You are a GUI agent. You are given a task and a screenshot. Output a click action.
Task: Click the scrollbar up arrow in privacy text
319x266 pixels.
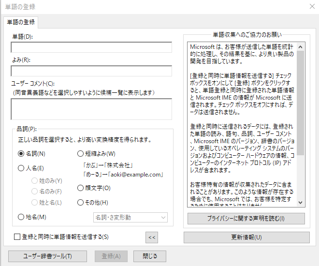(x=301, y=47)
